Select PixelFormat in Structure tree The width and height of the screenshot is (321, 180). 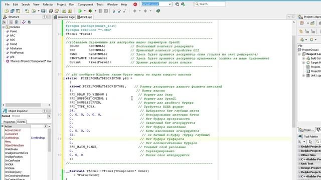click(17, 52)
